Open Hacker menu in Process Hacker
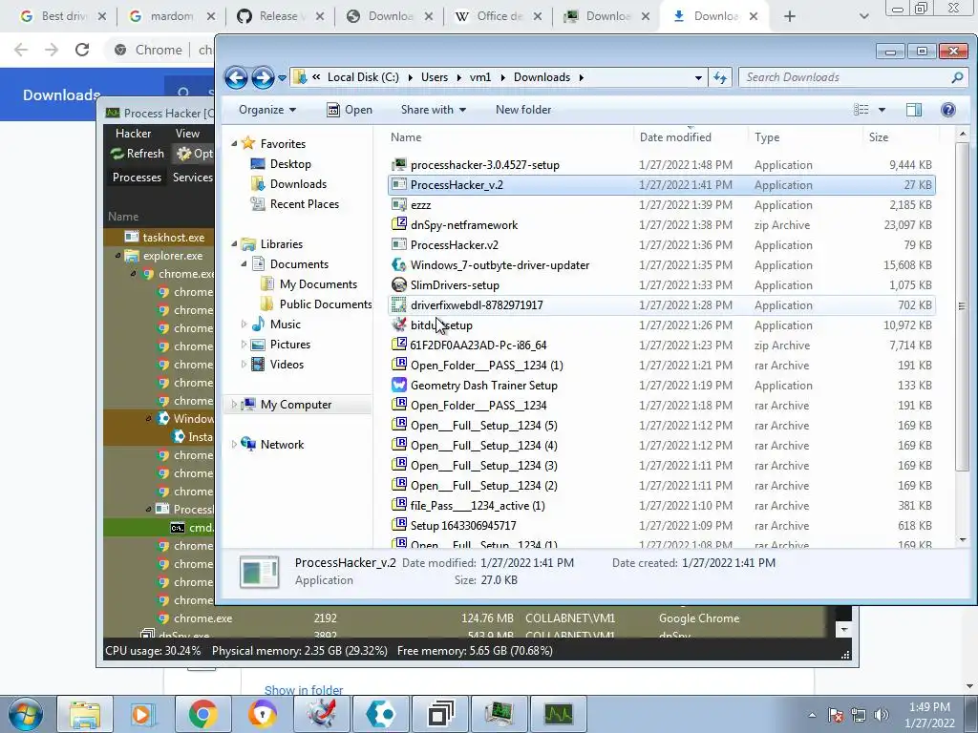This screenshot has height=733, width=978. pos(133,134)
